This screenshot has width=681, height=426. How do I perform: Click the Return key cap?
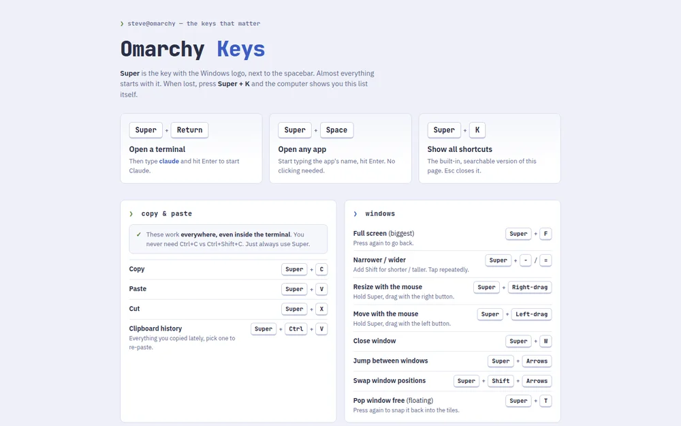[189, 130]
